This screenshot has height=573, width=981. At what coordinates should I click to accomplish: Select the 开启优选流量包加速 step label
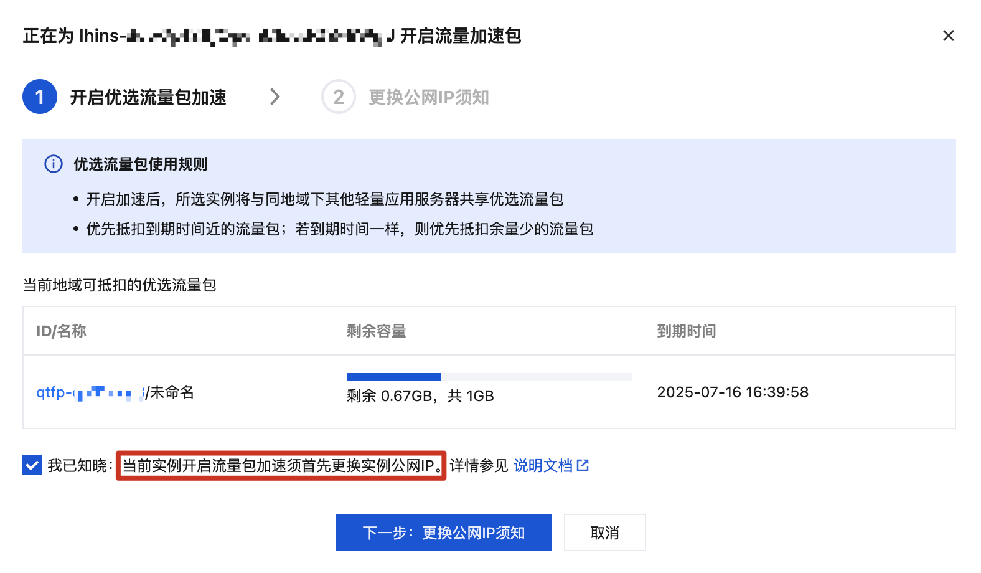point(148,98)
